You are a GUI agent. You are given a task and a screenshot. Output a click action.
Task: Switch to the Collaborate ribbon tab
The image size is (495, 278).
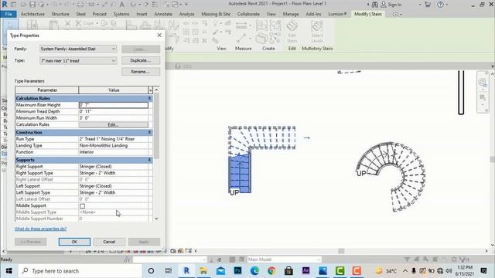[248, 14]
